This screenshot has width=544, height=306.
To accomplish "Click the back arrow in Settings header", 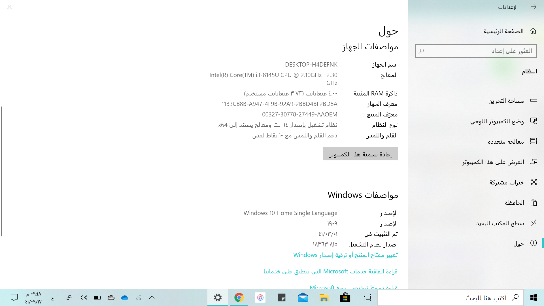I will 534,7.
